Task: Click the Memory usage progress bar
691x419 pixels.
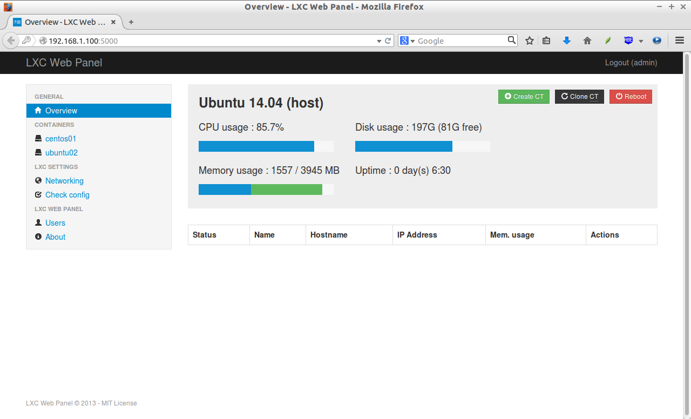Action: [x=266, y=190]
